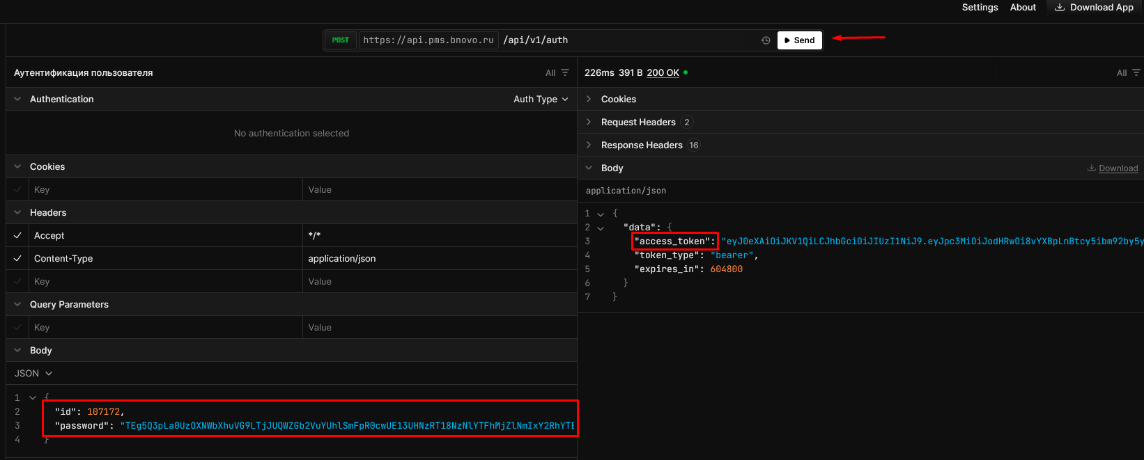Click the Request Headers count badge 2
Viewport: 1144px width, 460px height.
pos(687,122)
